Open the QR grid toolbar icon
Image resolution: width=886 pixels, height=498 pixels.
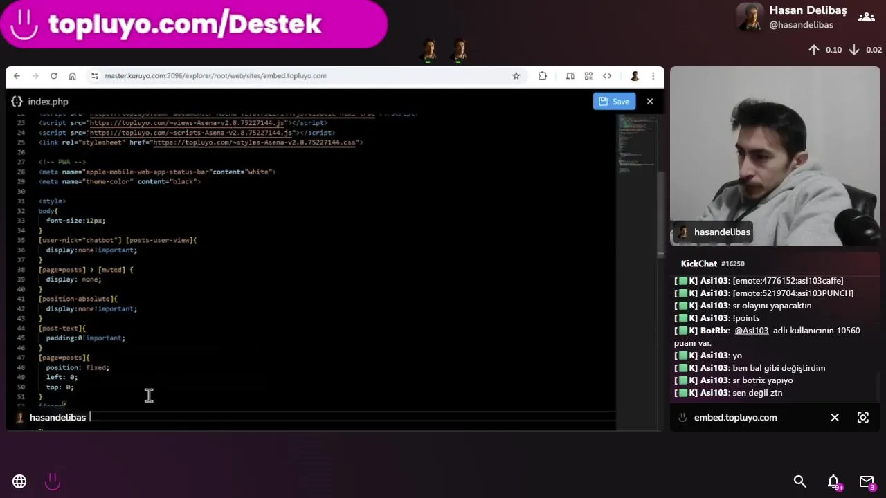588,76
